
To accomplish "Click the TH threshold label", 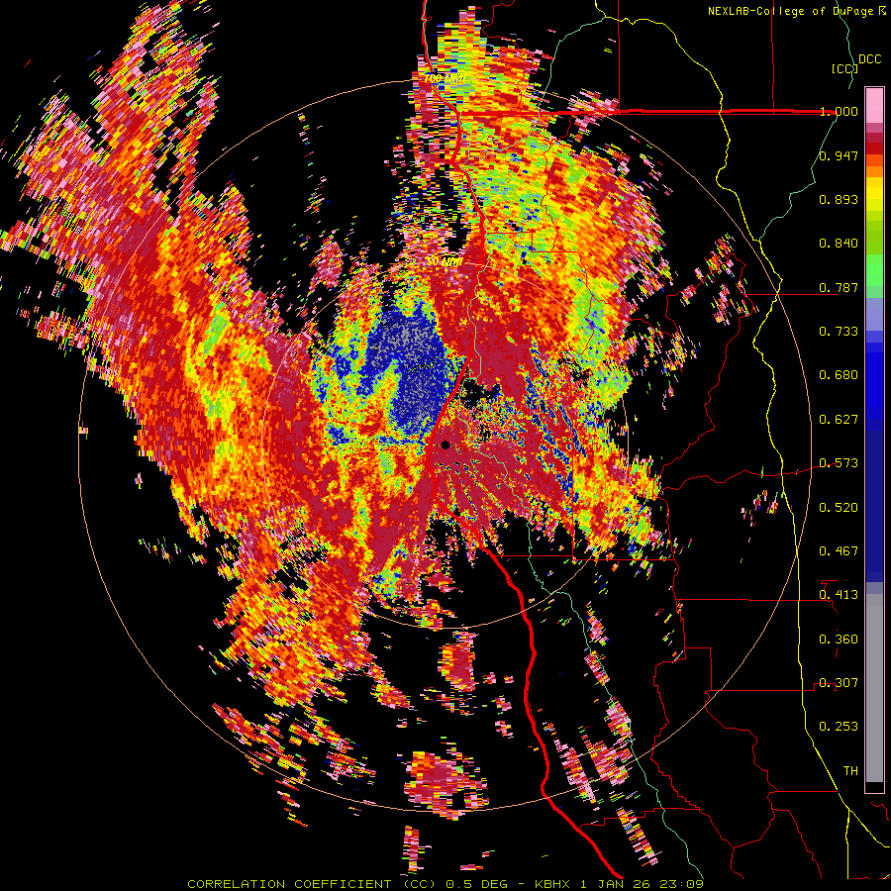I will (x=850, y=770).
